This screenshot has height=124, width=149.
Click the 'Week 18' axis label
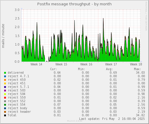click(136, 64)
